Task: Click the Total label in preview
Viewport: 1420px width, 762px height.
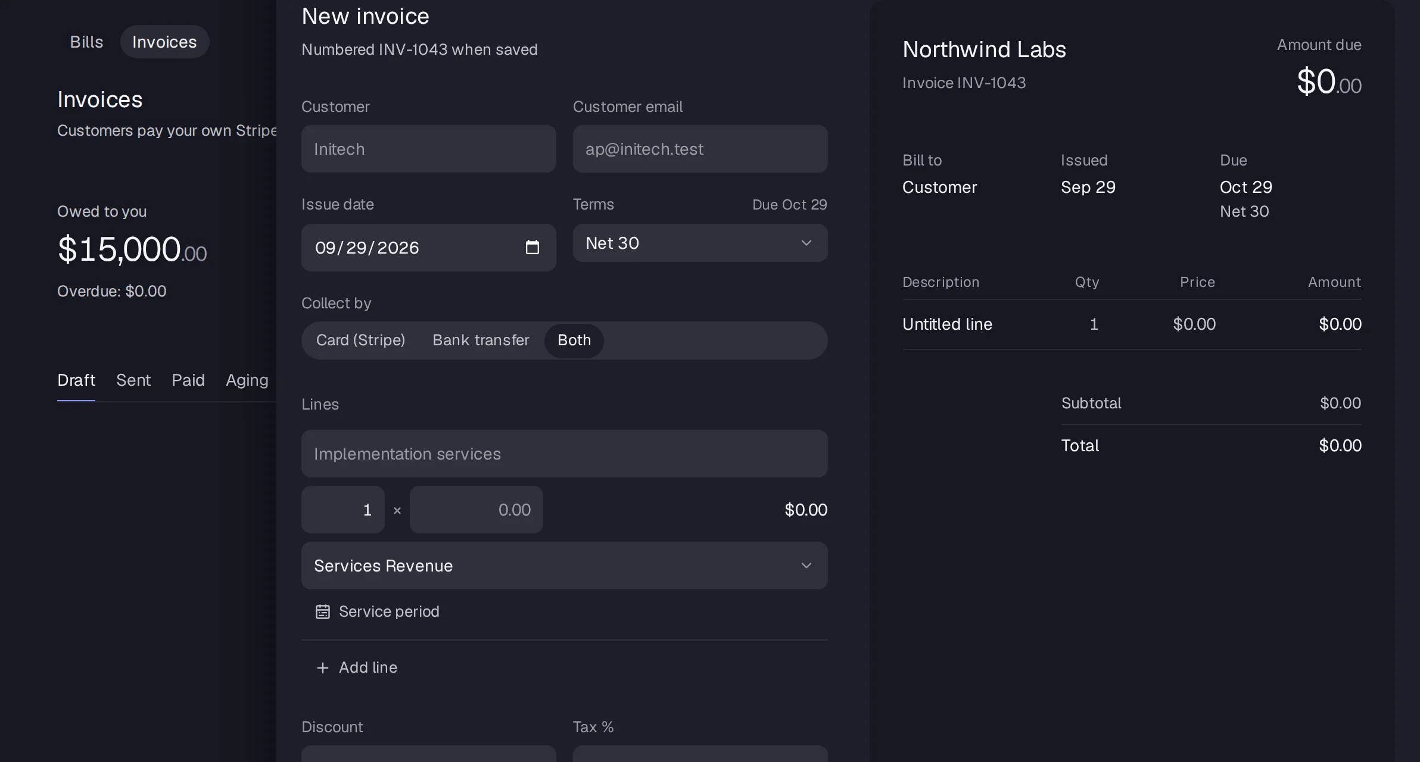Action: (1080, 445)
